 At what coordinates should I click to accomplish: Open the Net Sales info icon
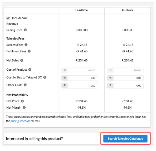[22, 60]
